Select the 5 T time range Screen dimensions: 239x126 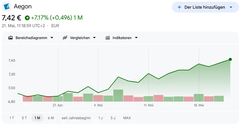point(24,118)
